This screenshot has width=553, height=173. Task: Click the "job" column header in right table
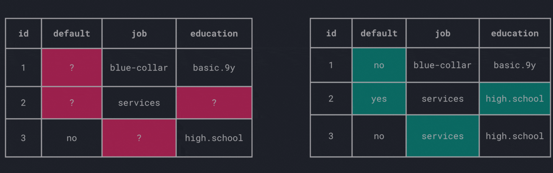pyautogui.click(x=442, y=33)
